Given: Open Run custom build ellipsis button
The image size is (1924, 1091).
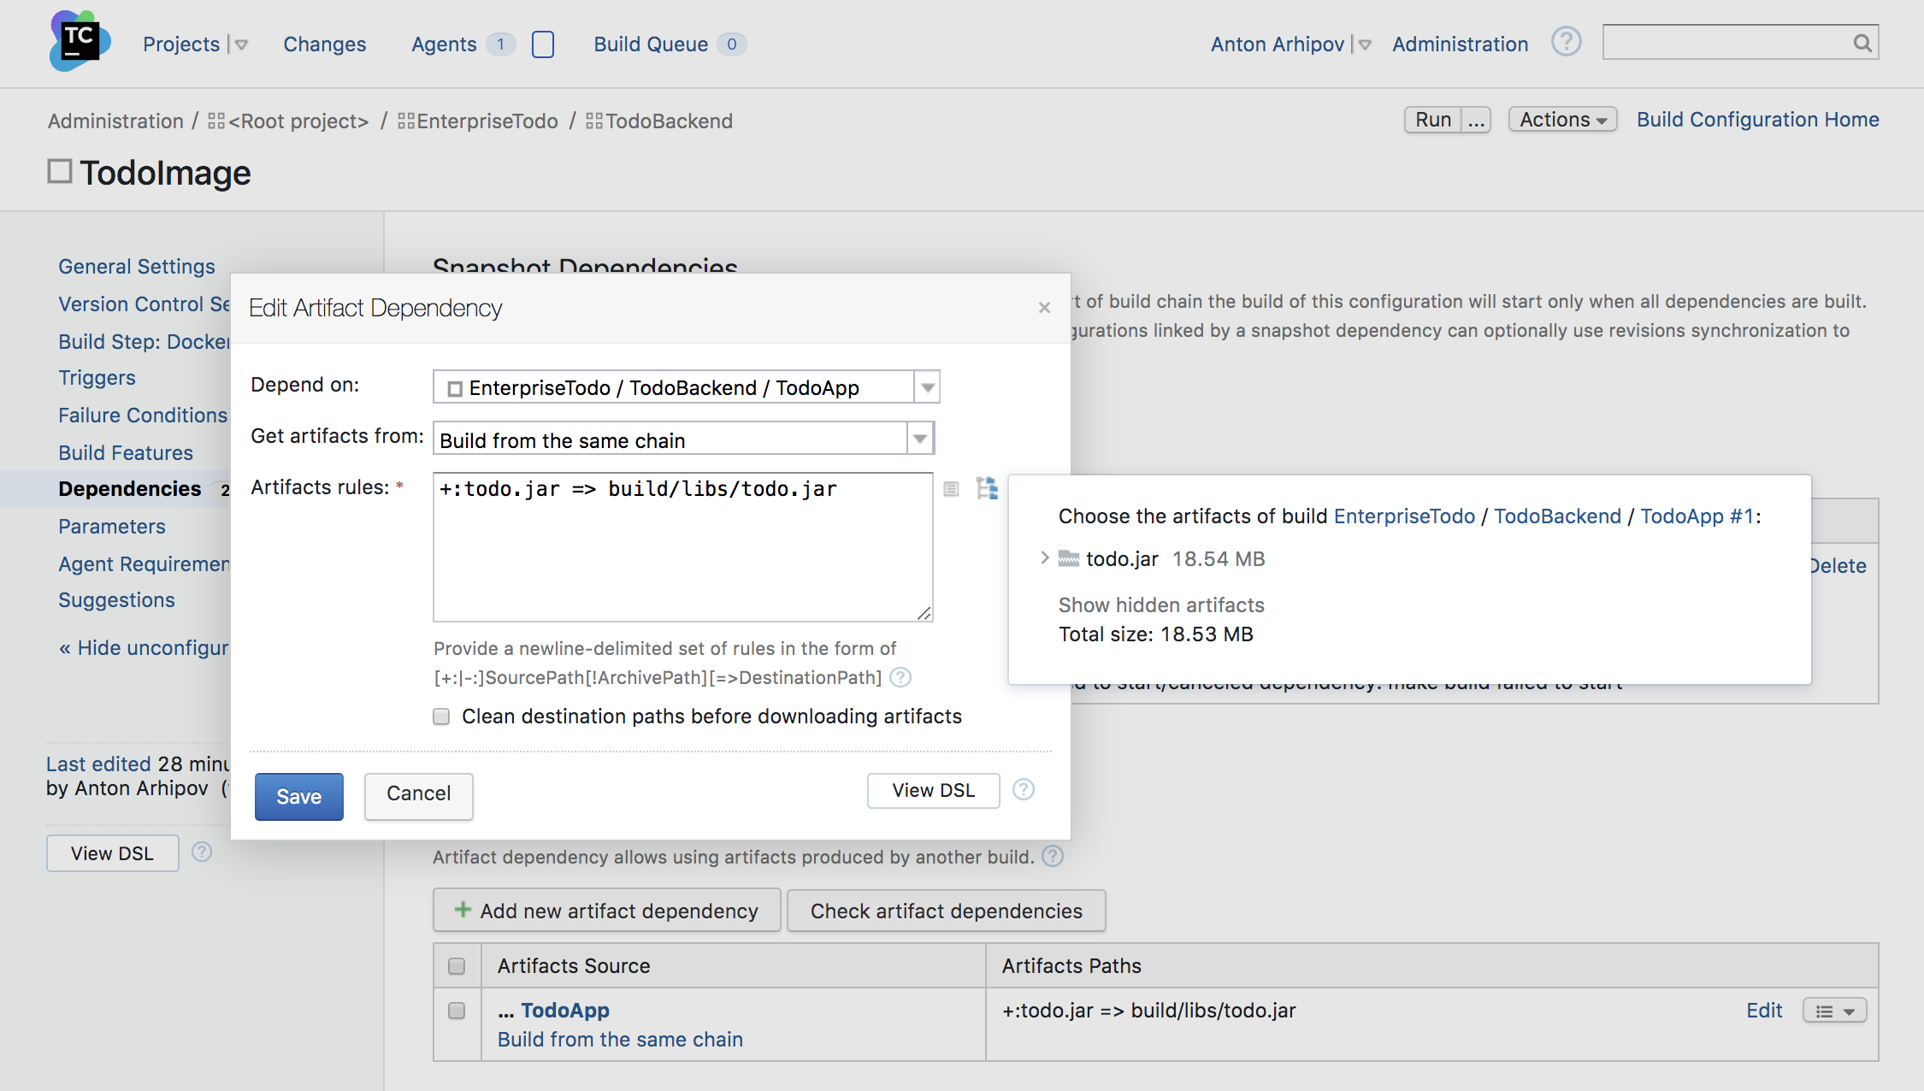Looking at the screenshot, I should coord(1476,120).
